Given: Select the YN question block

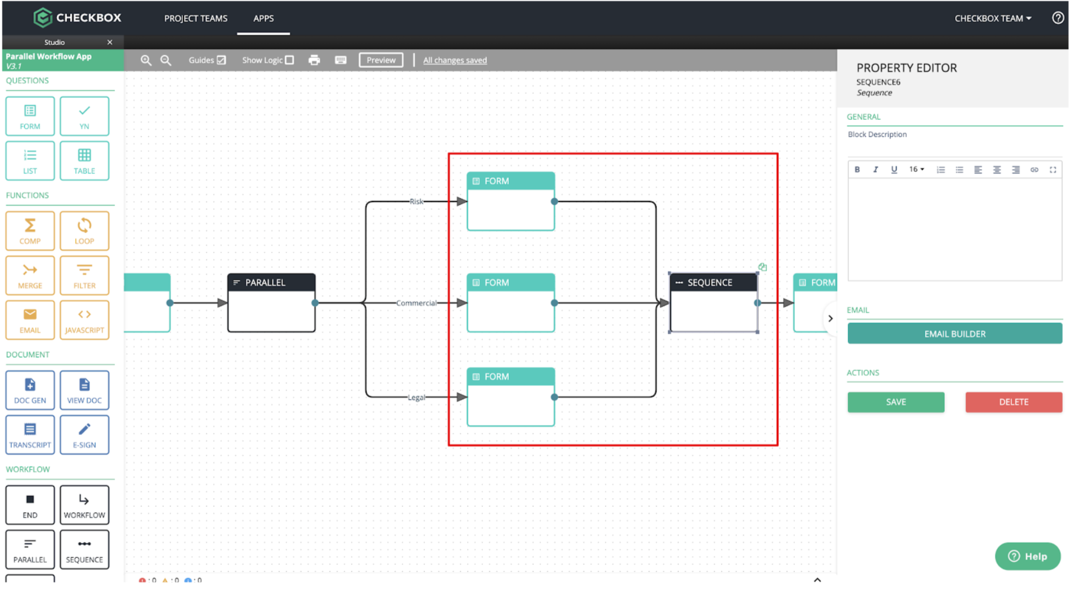Looking at the screenshot, I should click(84, 116).
